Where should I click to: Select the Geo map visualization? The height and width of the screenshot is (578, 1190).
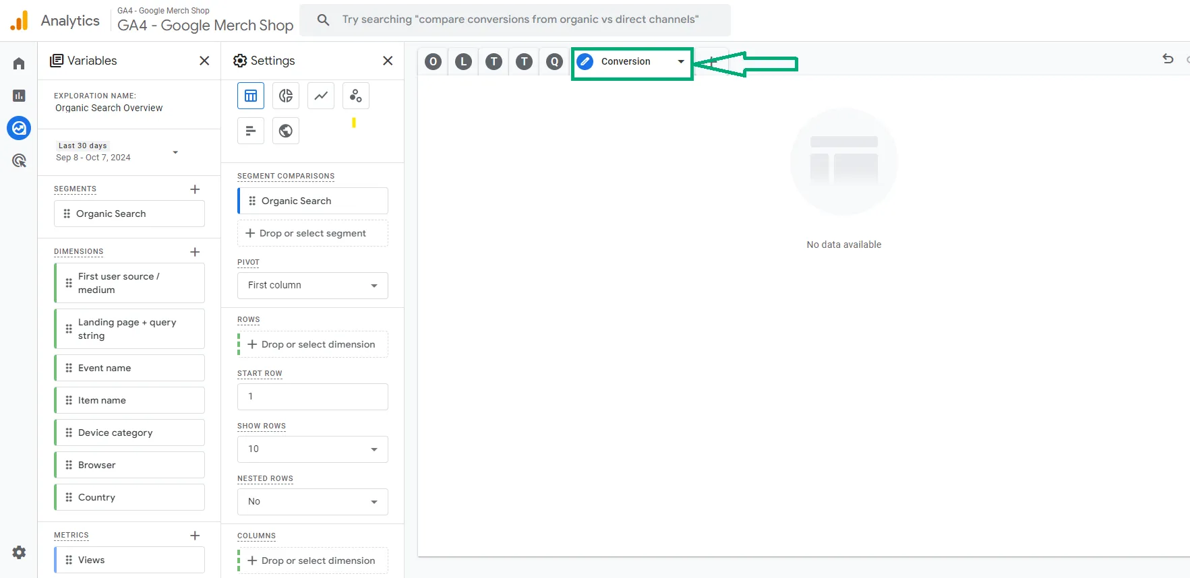tap(286, 131)
